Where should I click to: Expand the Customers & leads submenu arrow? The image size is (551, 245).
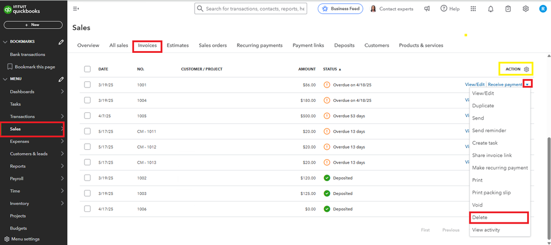[x=62, y=154]
